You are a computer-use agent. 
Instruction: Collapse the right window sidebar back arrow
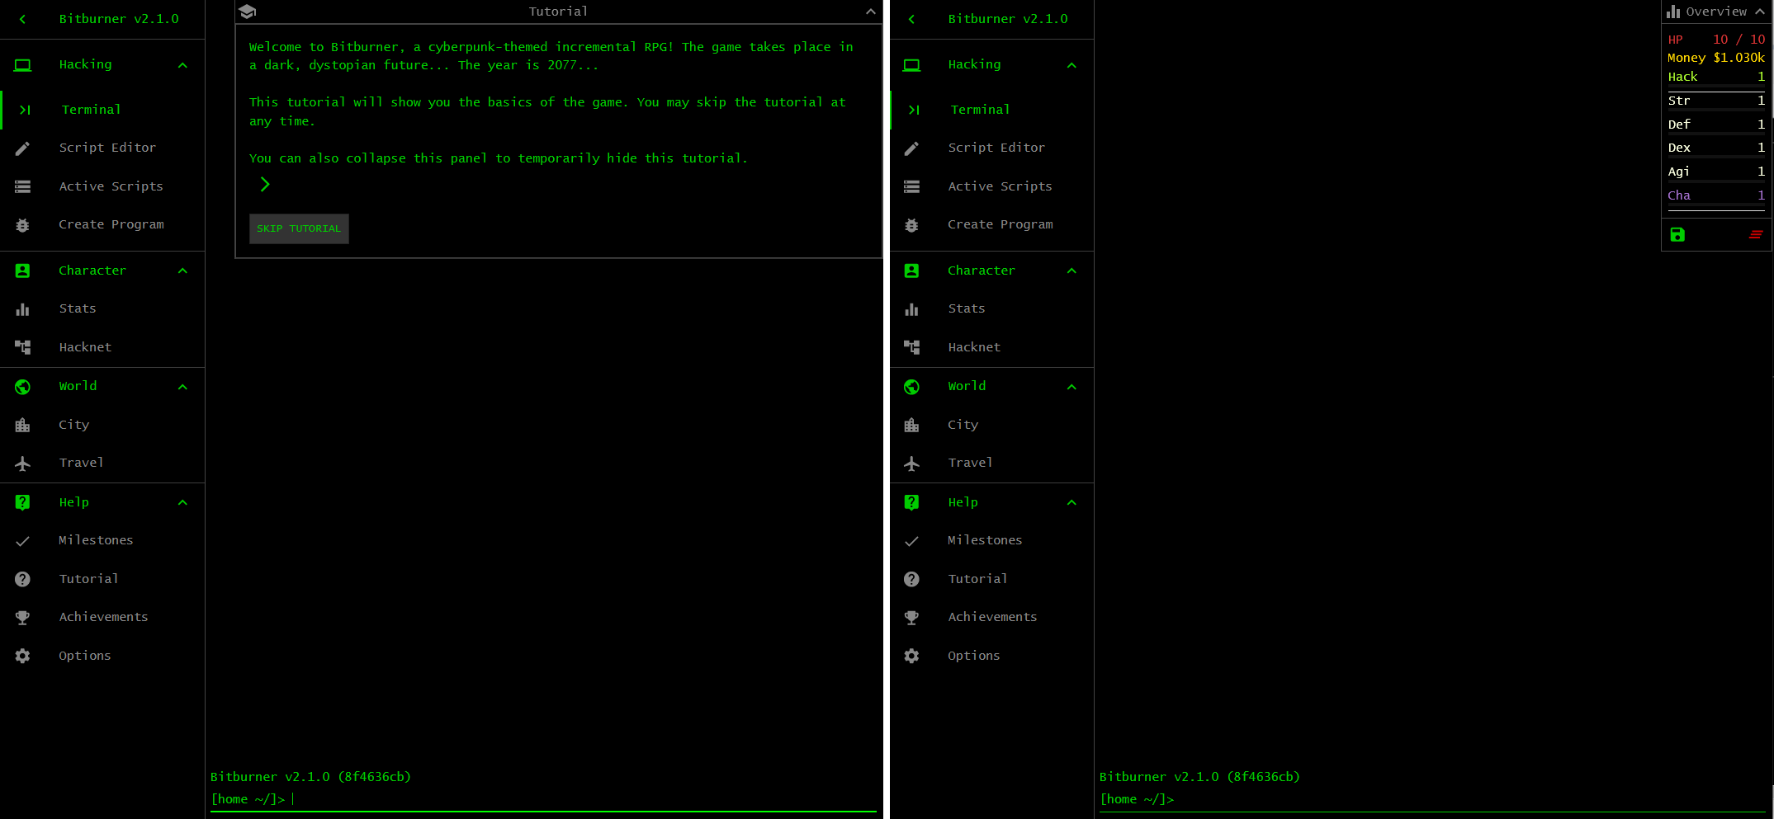(911, 19)
